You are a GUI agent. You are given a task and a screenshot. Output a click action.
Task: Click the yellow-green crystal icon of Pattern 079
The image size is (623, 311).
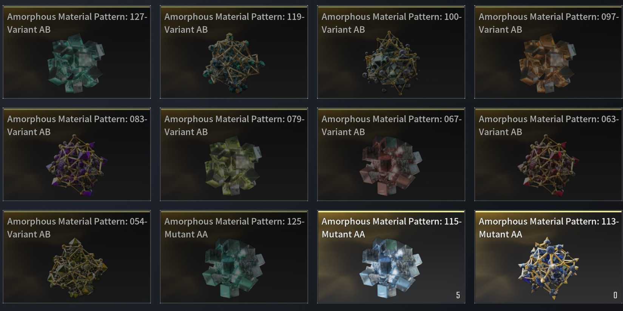(234, 166)
